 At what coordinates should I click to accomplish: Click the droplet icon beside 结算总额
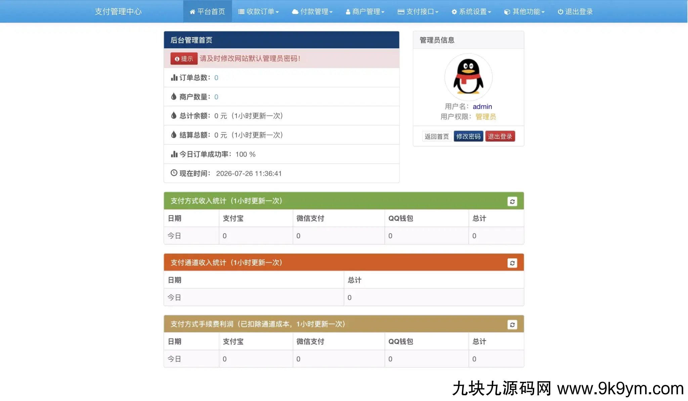(174, 135)
